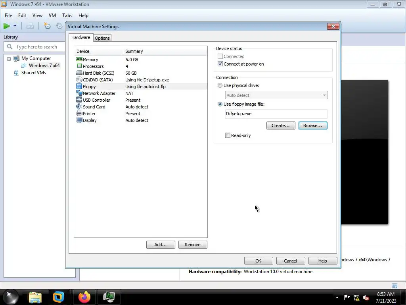The height and width of the screenshot is (305, 406).
Task: Click the dialog Help button
Action: click(x=323, y=261)
